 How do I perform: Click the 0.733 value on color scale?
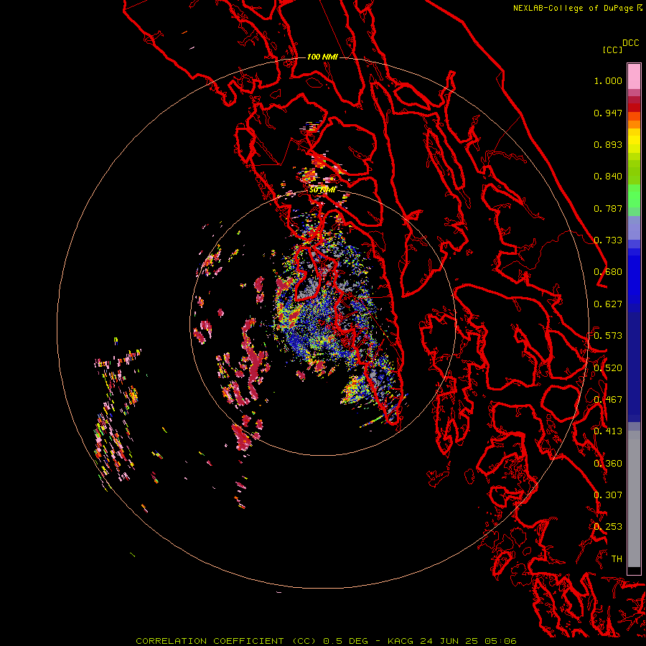coord(608,240)
